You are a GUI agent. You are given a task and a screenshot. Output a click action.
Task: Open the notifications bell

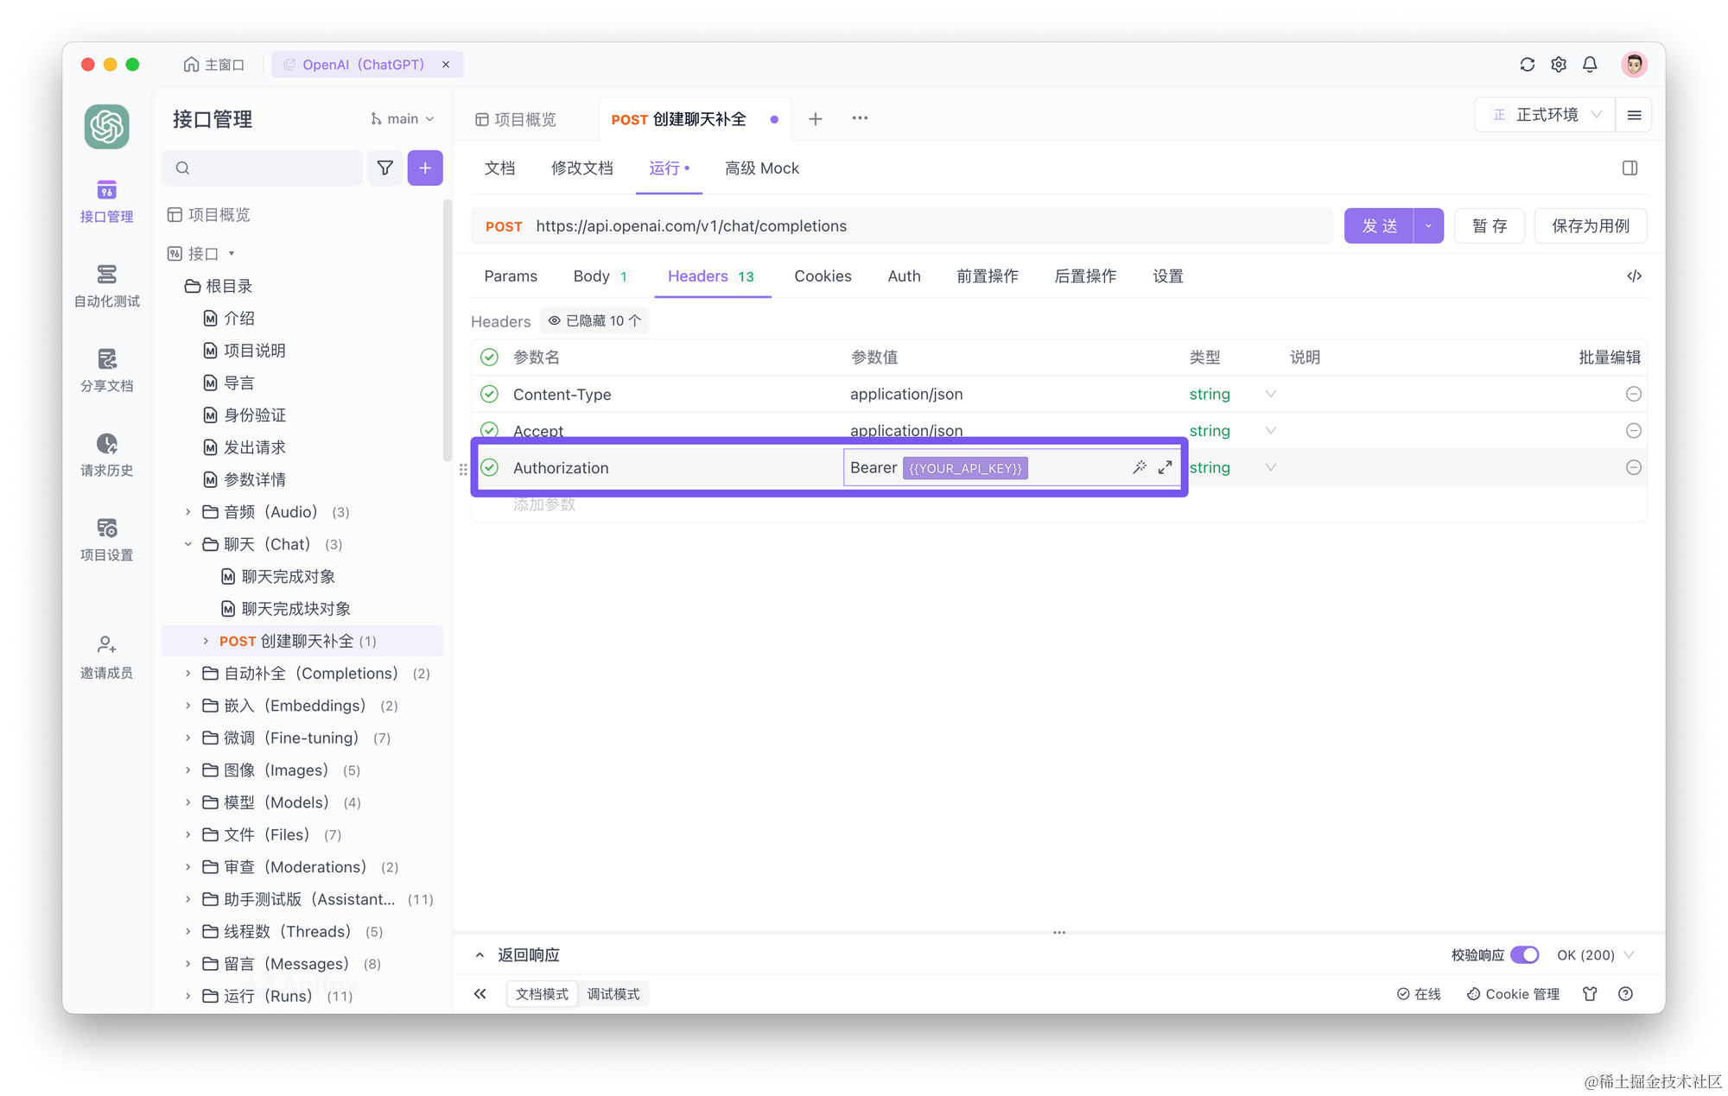pyautogui.click(x=1590, y=65)
